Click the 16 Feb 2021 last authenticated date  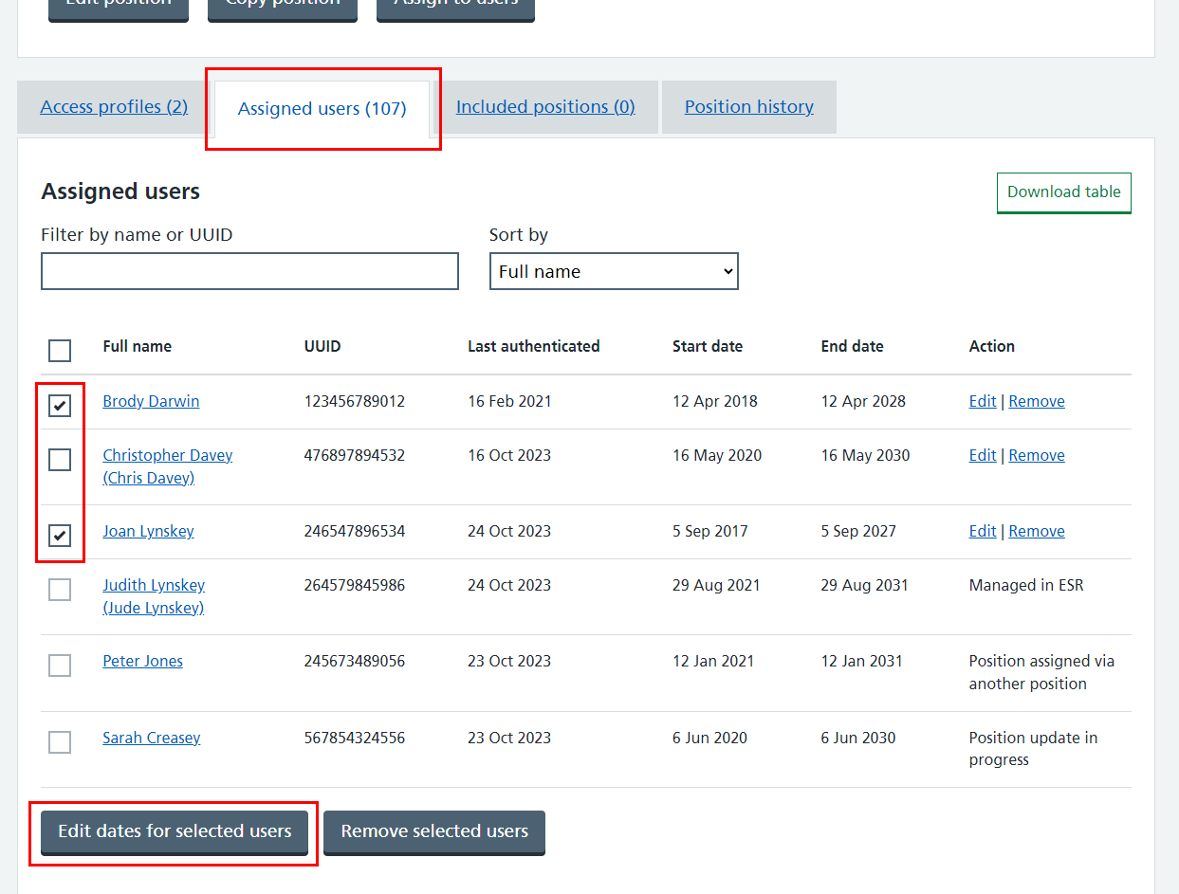[509, 401]
